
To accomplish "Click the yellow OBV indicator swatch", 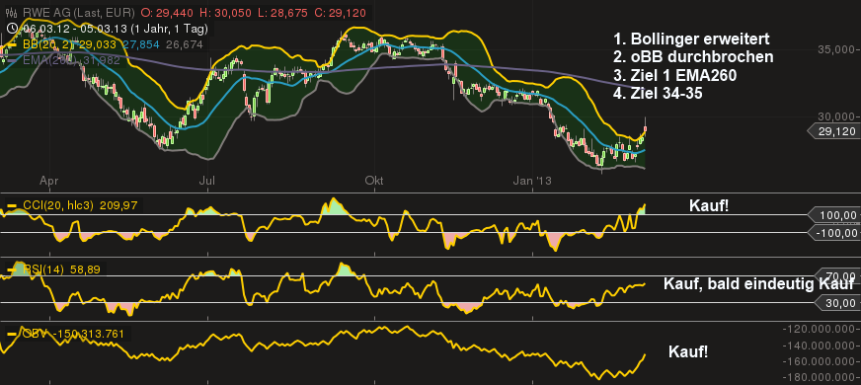I will coord(12,334).
